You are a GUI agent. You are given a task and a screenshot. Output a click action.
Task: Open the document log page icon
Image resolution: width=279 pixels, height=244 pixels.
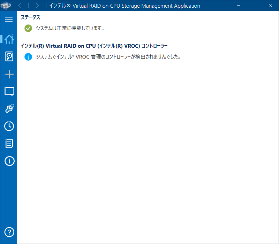9,144
